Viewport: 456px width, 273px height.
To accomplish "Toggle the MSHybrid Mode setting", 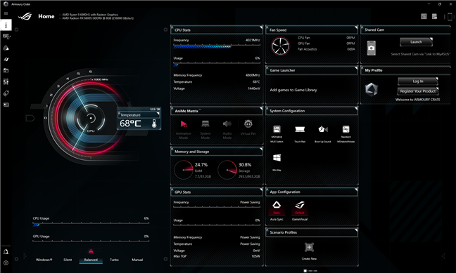I will 346,134.
